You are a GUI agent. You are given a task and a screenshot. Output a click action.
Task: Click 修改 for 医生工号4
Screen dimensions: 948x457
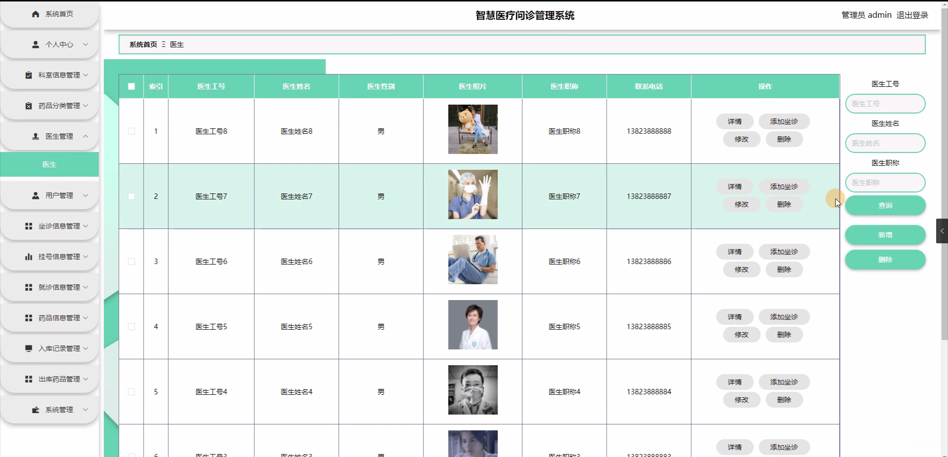coord(742,400)
